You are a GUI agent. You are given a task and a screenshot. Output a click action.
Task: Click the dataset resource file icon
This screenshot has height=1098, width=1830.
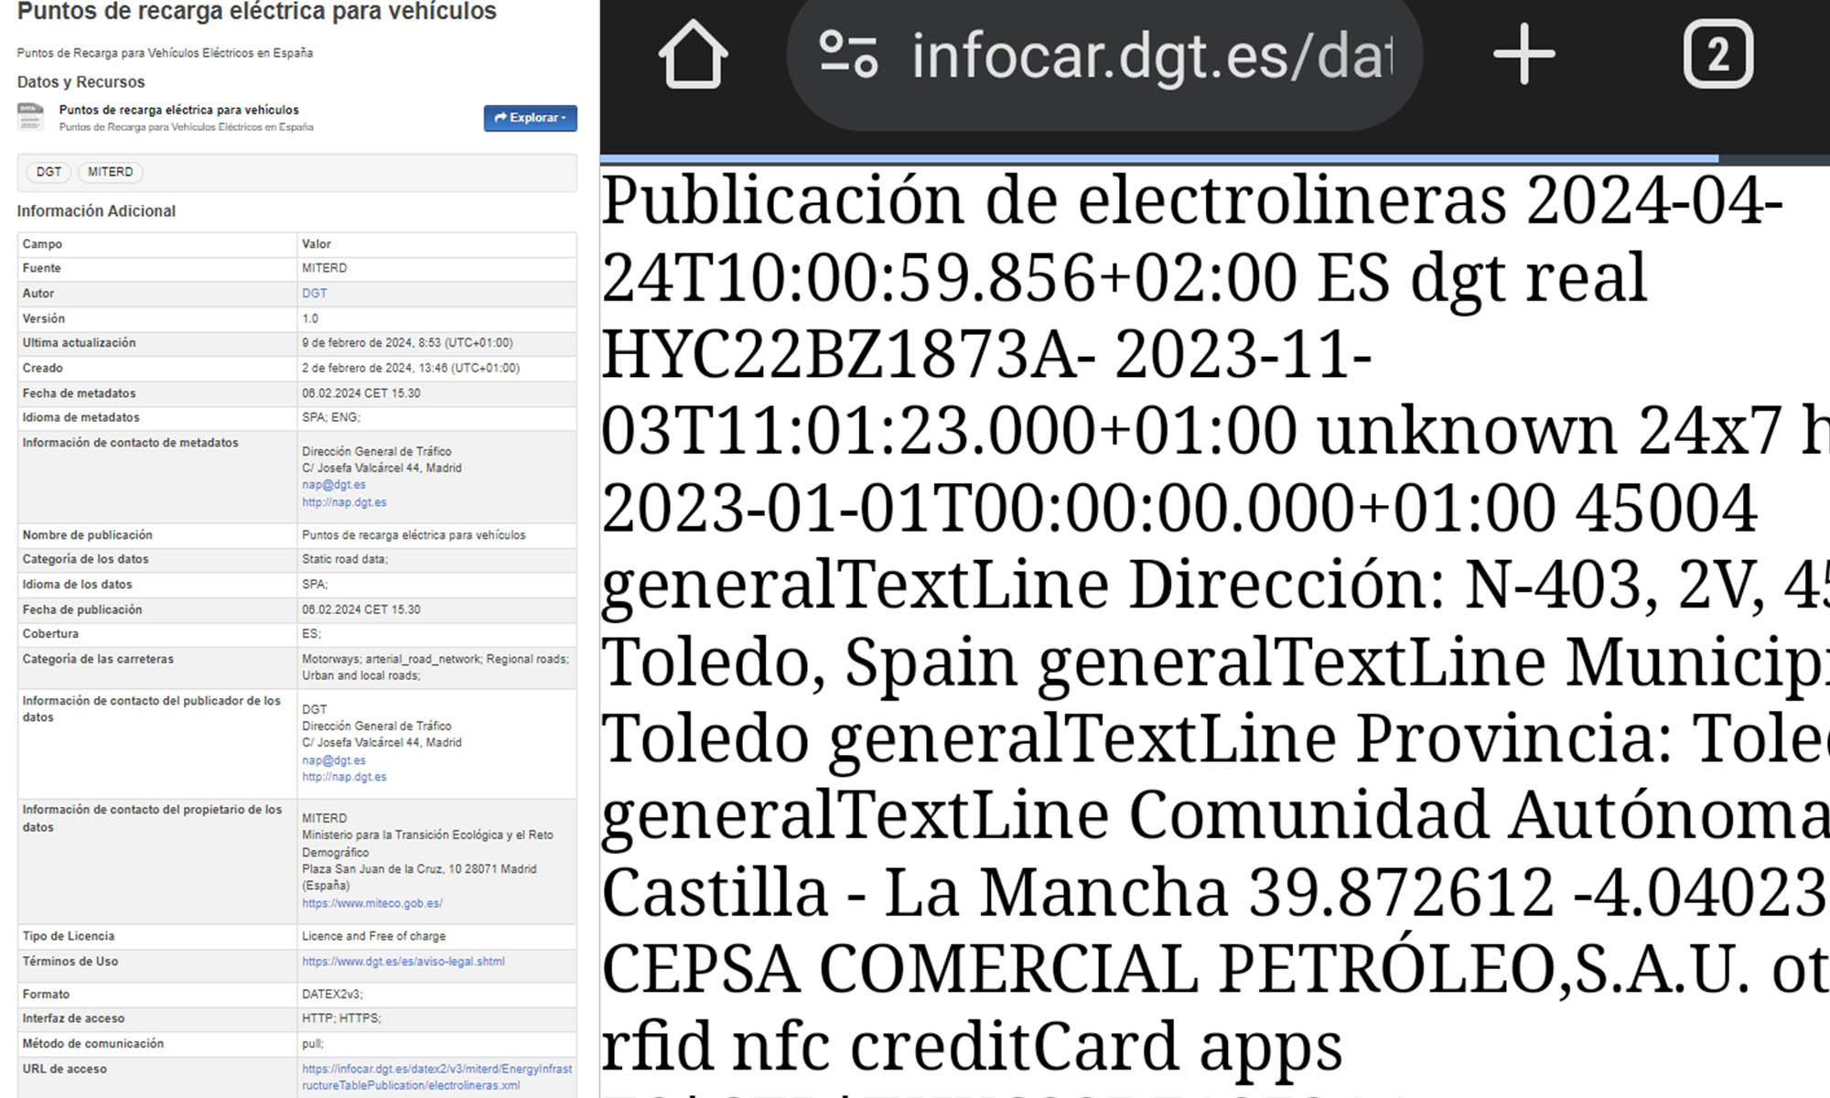(x=30, y=117)
